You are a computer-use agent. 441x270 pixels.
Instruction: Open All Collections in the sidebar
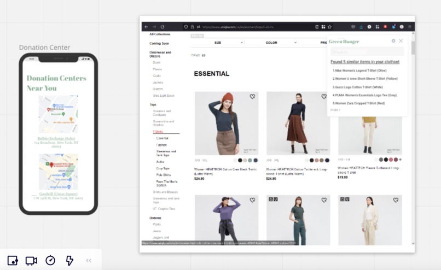(160, 34)
